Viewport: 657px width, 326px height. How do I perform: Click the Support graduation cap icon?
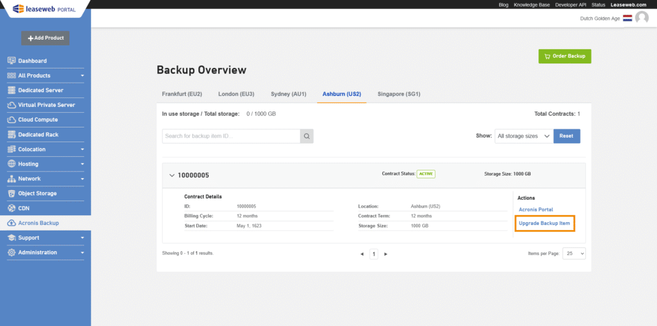pyautogui.click(x=12, y=238)
